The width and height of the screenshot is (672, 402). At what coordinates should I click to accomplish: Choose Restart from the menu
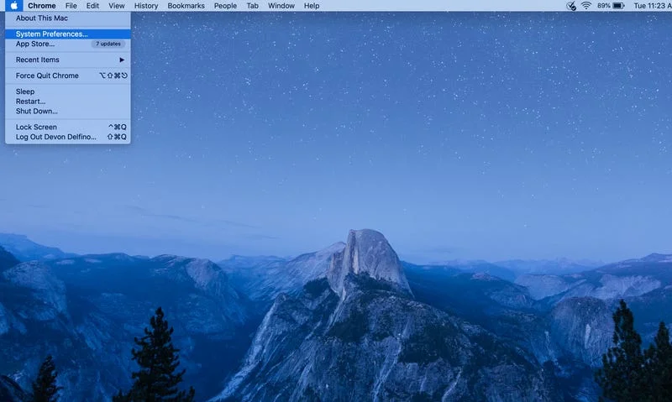point(30,102)
